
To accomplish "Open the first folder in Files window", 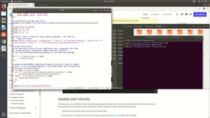I will pos(139,32).
